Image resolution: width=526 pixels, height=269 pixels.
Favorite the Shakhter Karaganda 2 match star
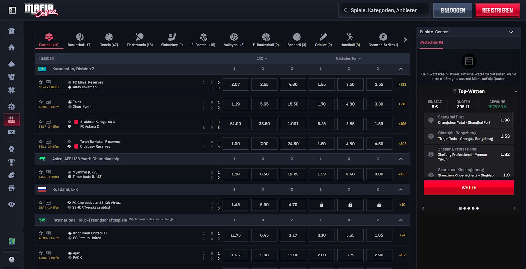[41, 121]
